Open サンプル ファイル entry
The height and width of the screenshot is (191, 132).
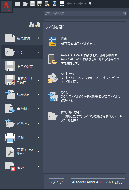pos(85,116)
